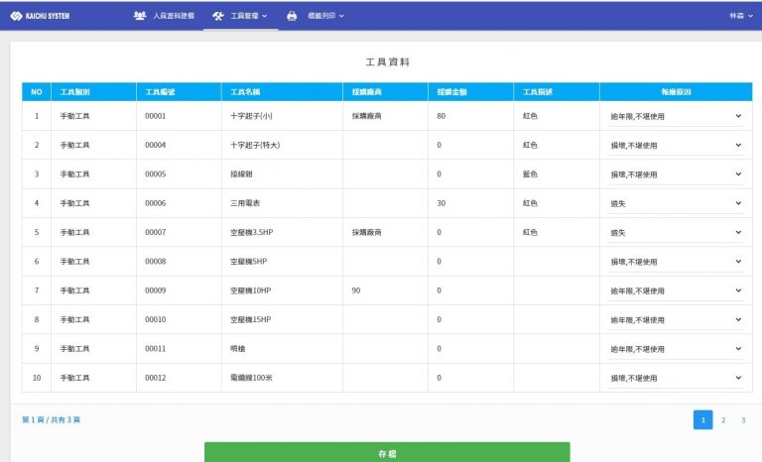Viewport: 762px width, 462px height.
Task: Go to pagination page 3
Action: [743, 419]
